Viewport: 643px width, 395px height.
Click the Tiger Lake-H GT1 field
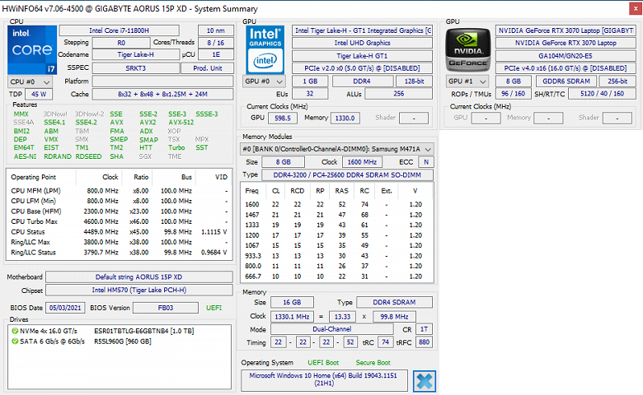(x=362, y=56)
